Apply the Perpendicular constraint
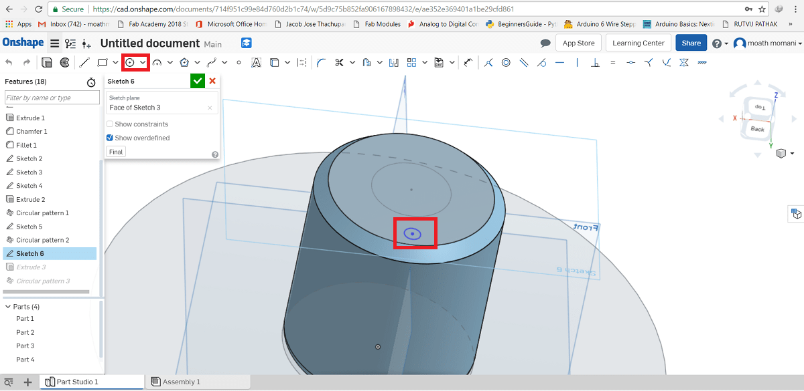This screenshot has width=804, height=391. [595, 63]
